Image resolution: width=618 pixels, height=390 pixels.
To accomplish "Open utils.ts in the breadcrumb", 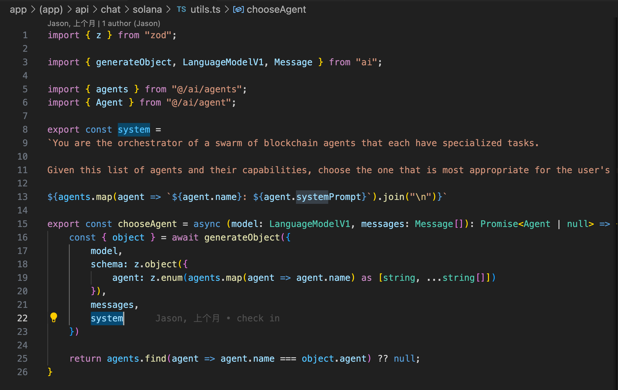I will [x=205, y=10].
